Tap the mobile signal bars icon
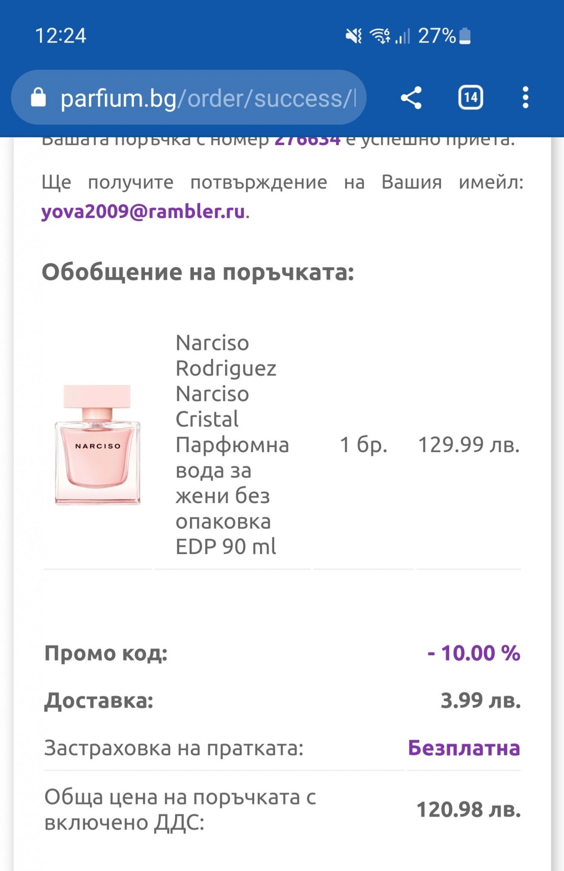The height and width of the screenshot is (871, 564). 402,36
